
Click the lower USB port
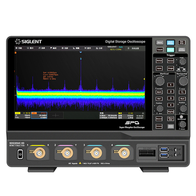(164, 155)
